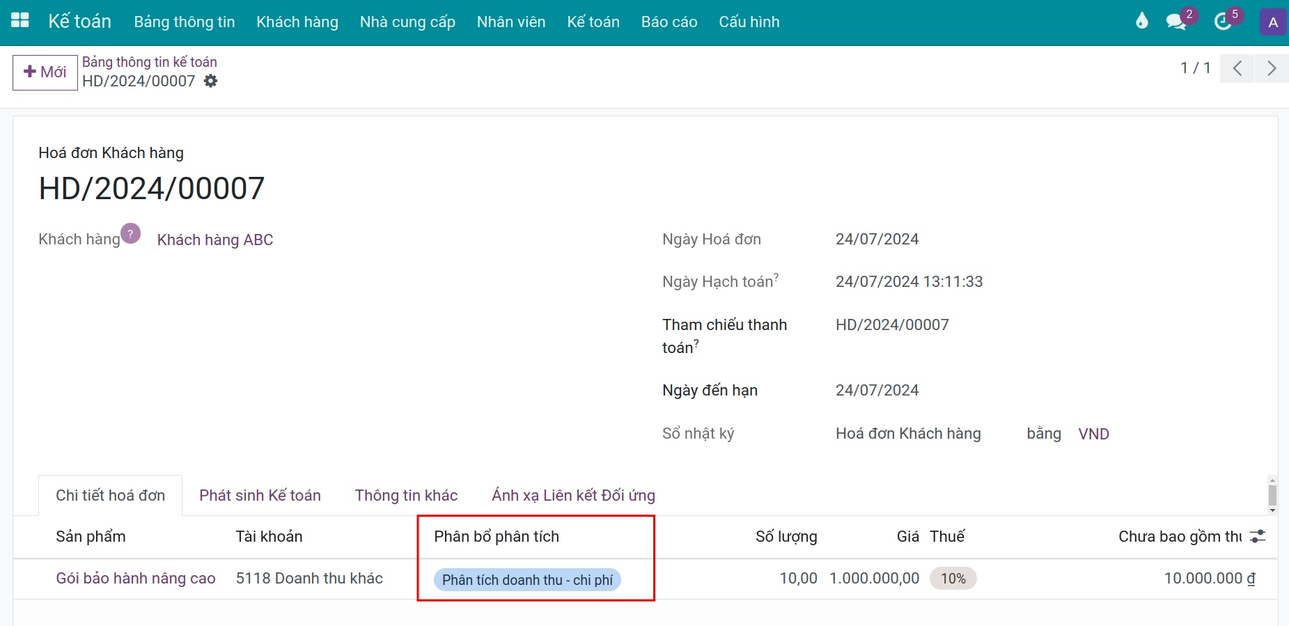This screenshot has height=626, width=1289.
Task: Open Kế toán dropdown menu item
Action: pos(593,22)
